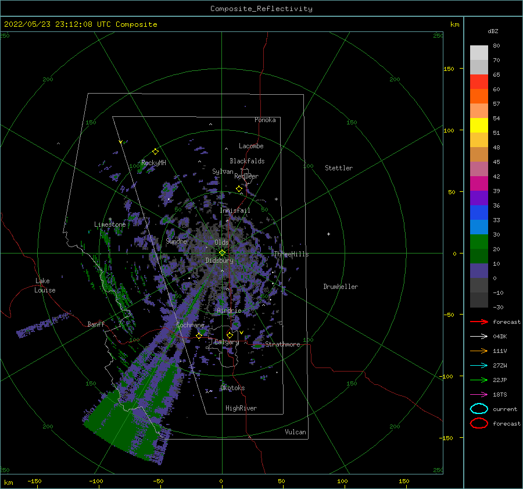The width and height of the screenshot is (523, 489).
Task: Click the orange 111V arrow in legend
Action: [x=479, y=351]
